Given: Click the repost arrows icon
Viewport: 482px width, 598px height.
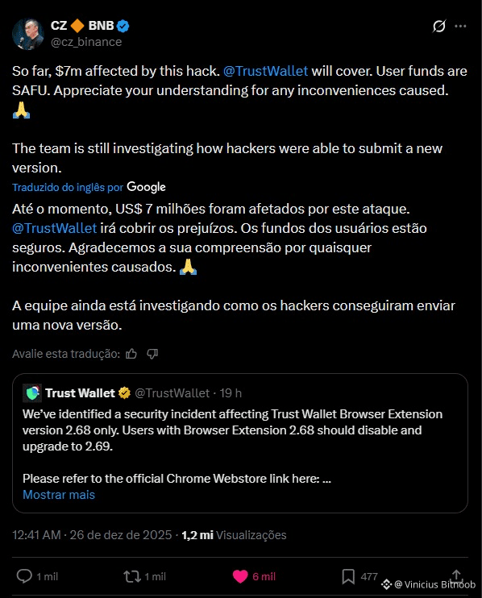Looking at the screenshot, I should click(132, 576).
